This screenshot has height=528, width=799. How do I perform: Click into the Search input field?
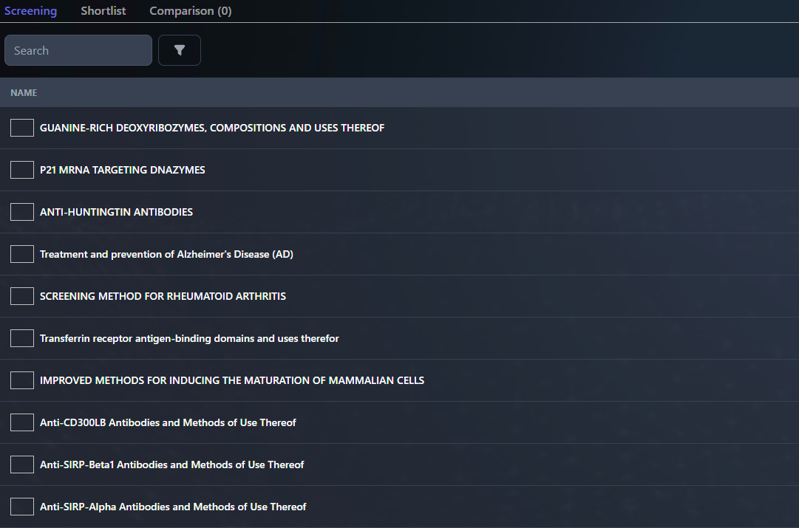click(x=78, y=50)
